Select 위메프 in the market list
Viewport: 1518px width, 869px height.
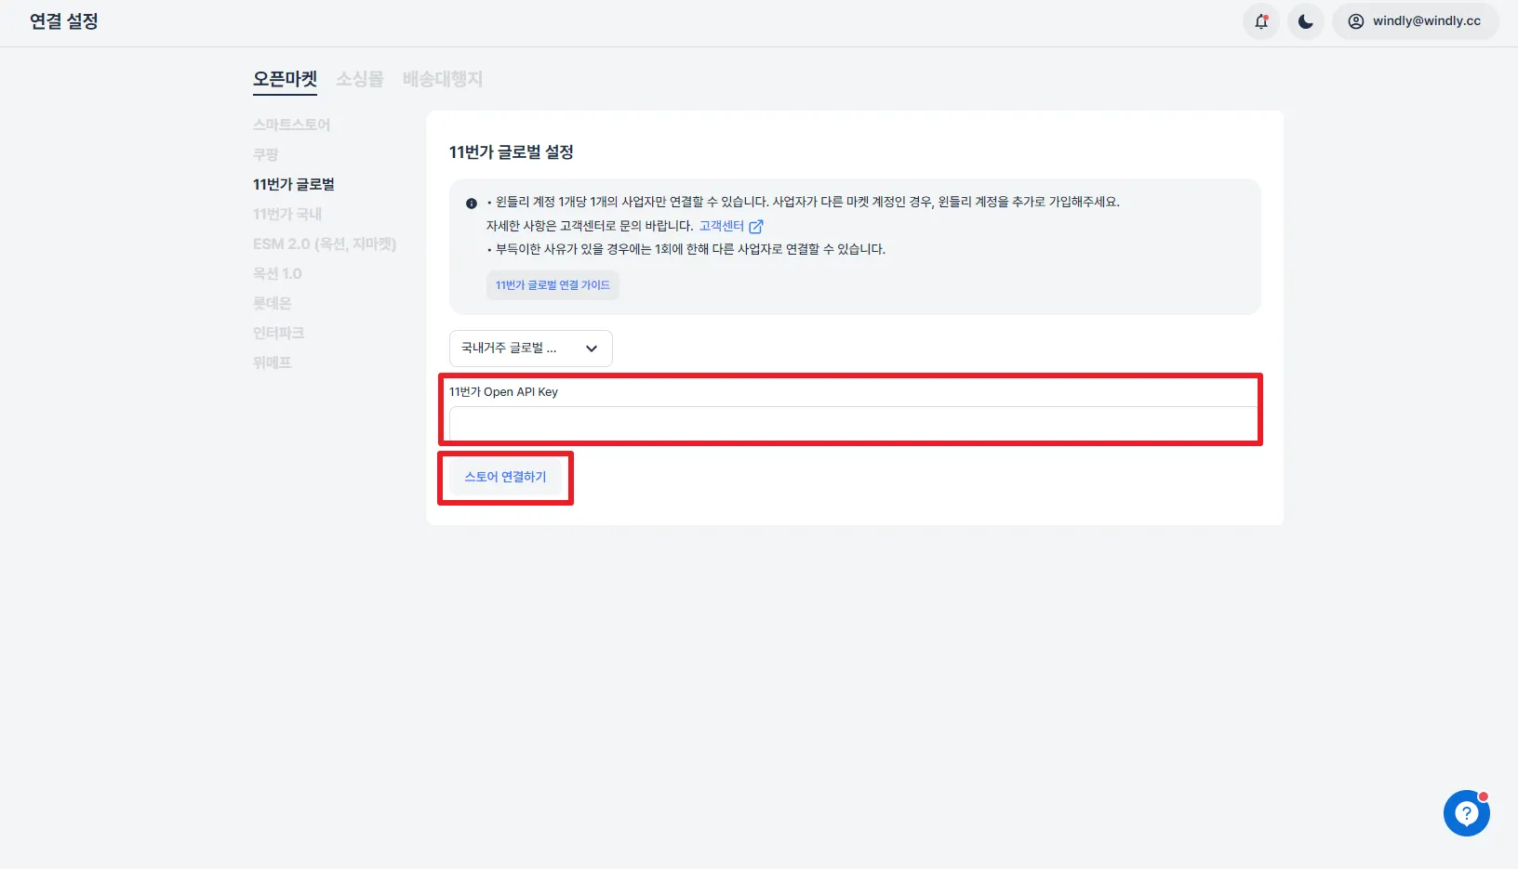pyautogui.click(x=273, y=362)
